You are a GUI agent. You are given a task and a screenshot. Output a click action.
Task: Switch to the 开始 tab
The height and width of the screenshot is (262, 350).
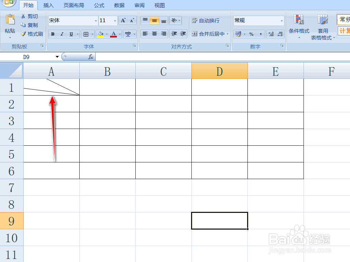[28, 5]
